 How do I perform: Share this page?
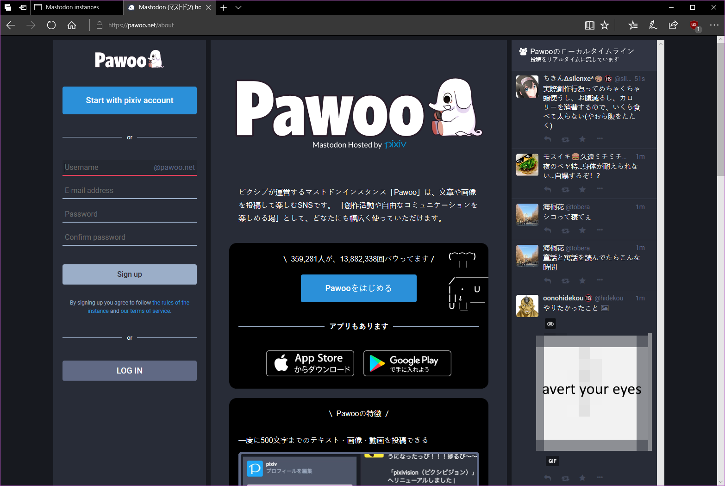673,25
